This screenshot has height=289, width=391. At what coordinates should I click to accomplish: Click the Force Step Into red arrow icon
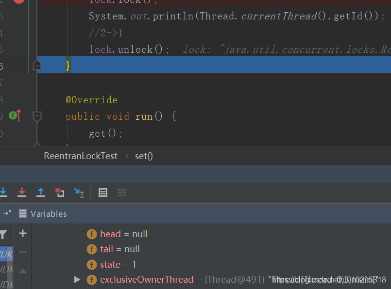click(x=22, y=193)
